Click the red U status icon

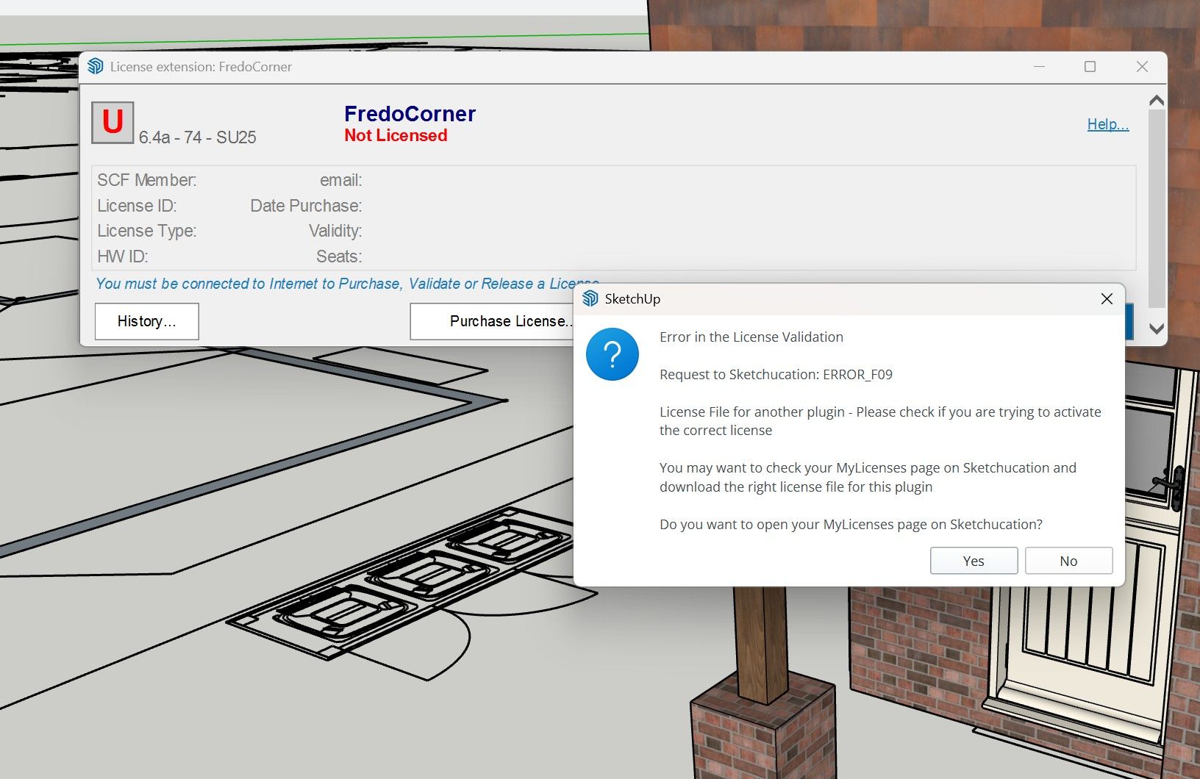113,122
